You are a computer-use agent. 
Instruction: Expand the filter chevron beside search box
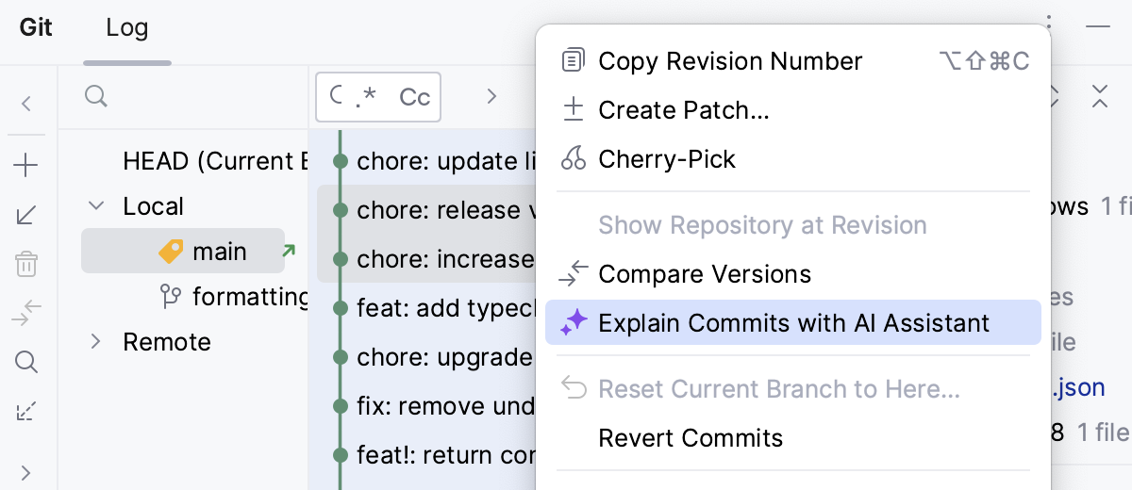(491, 96)
